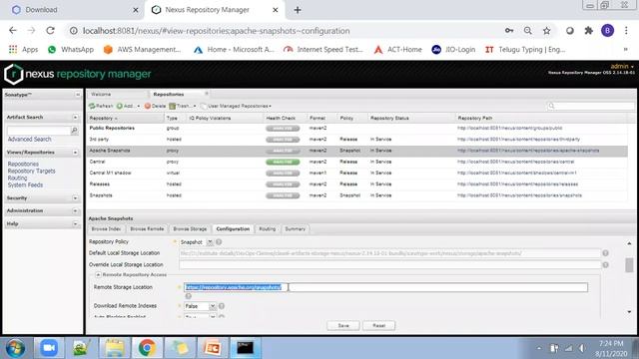
Task: Click the Chrome back arrow
Action: 13,31
